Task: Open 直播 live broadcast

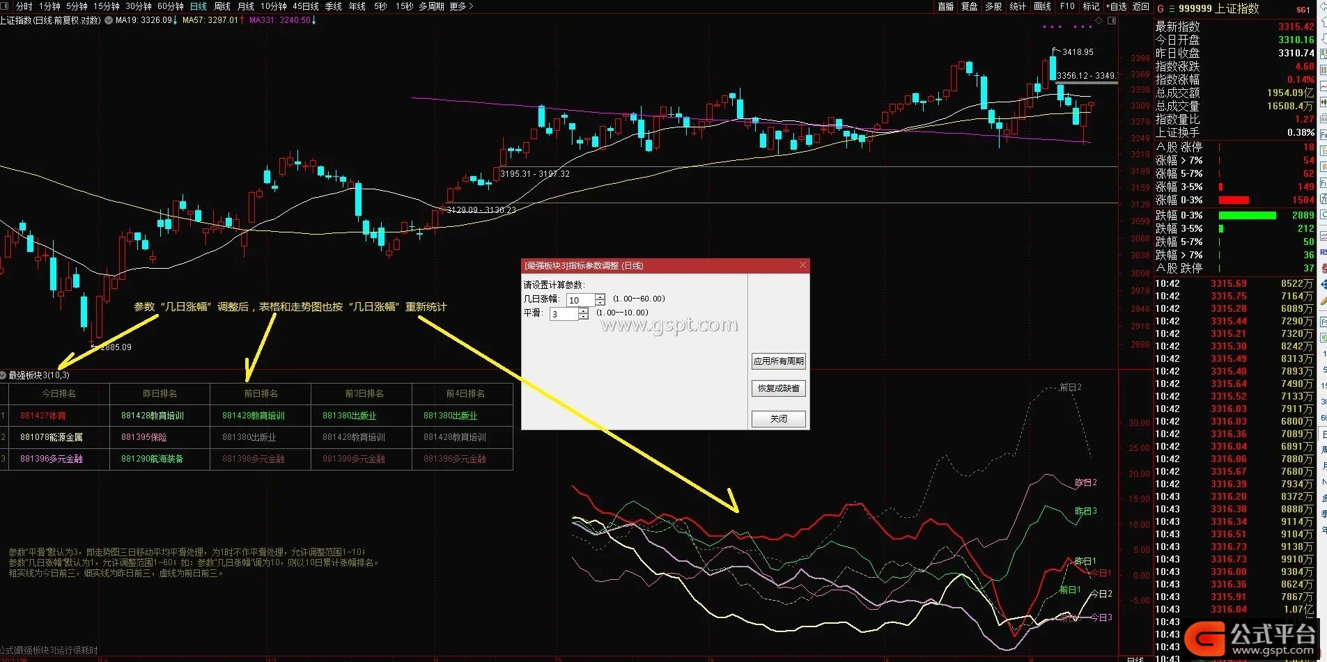Action: pyautogui.click(x=946, y=6)
